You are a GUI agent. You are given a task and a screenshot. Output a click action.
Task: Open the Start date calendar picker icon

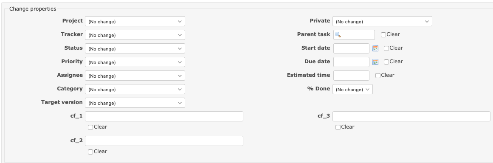click(375, 48)
